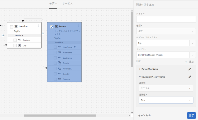The image size is (198, 120).
Task: Collapse the NavigationPropertyName argument
Action: 140,77
